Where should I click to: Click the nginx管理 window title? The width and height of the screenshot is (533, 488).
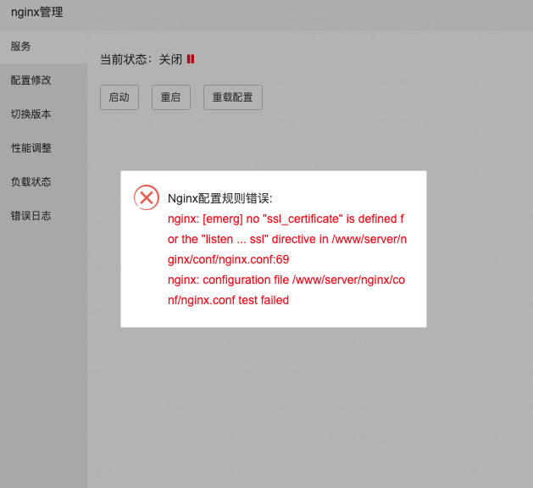(37, 13)
